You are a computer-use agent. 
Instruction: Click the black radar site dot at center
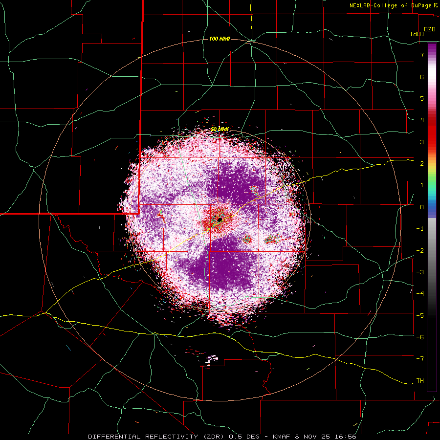(x=220, y=220)
